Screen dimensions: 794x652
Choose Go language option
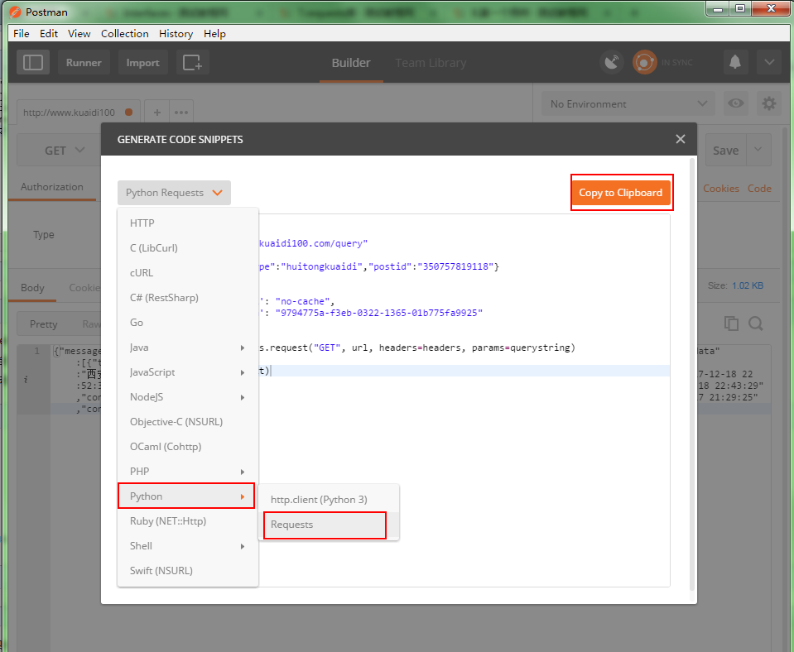coord(187,323)
